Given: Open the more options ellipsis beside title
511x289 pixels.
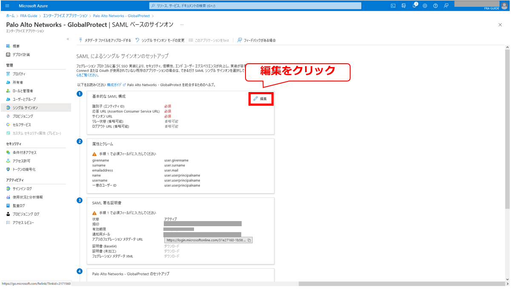Looking at the screenshot, I should click(182, 25).
